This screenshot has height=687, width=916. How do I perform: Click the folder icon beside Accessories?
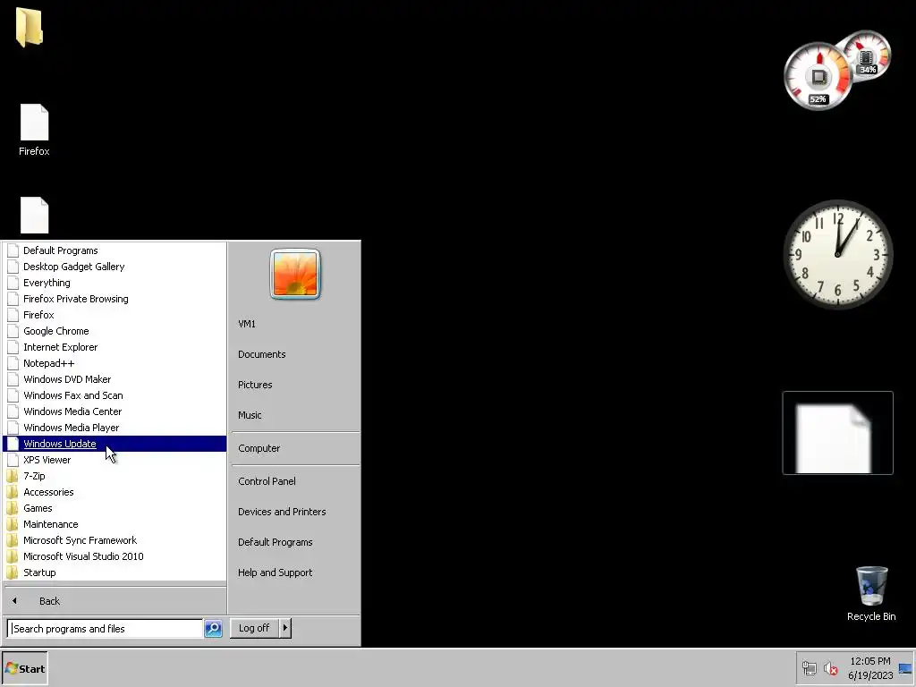coord(13,492)
